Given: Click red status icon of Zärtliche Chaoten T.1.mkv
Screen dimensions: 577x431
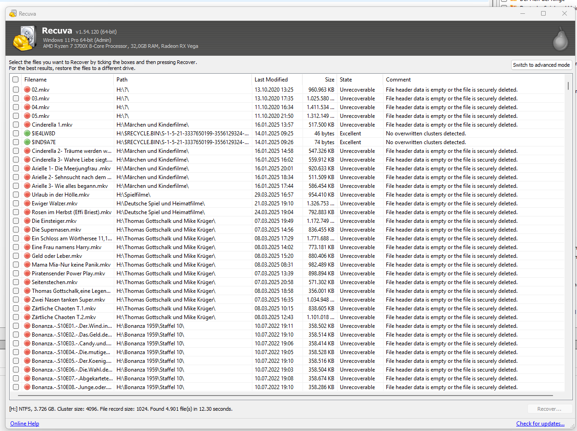Looking at the screenshot, I should coord(27,309).
